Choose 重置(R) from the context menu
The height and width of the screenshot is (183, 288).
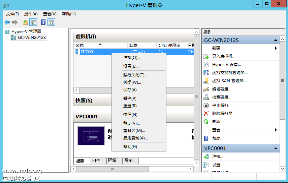tap(139, 106)
